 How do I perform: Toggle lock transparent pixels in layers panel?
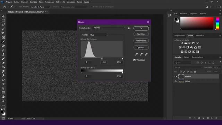[x=181, y=72]
